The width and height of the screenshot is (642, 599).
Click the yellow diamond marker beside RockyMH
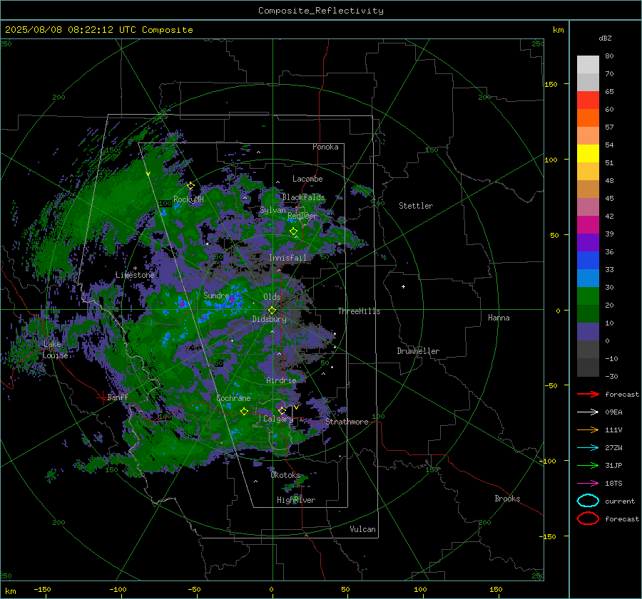click(x=190, y=186)
